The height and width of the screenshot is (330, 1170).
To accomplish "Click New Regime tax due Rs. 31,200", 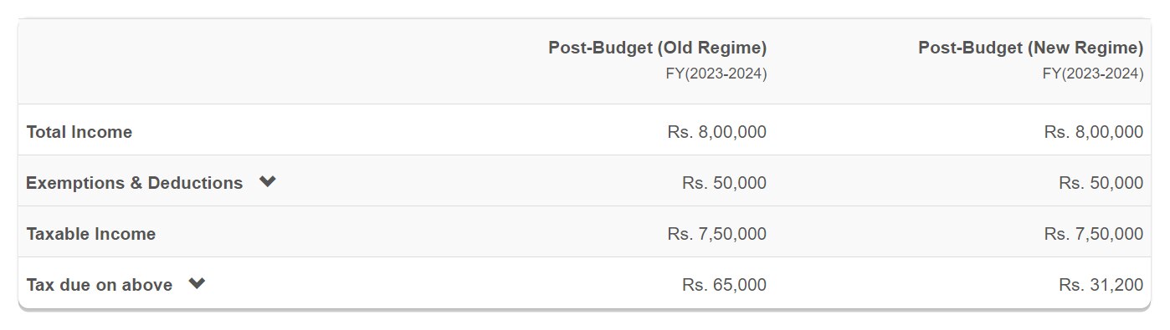I will tap(1101, 285).
